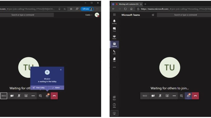The width and height of the screenshot is (211, 118).
Task: Close the Meeting with customer tab
Action: (141, 4)
